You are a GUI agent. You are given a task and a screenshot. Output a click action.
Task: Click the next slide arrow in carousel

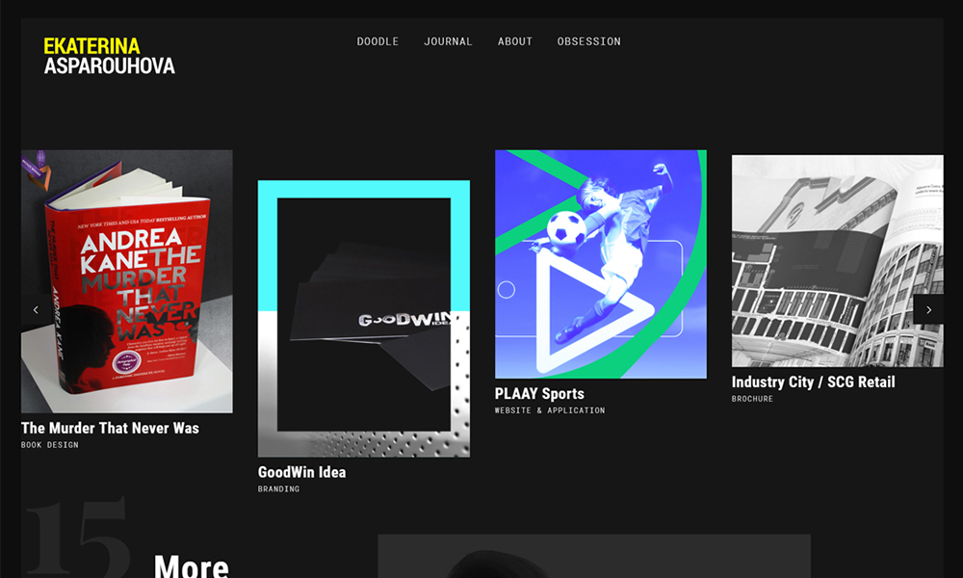point(928,309)
